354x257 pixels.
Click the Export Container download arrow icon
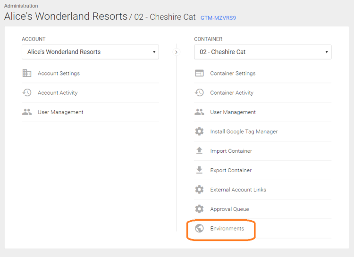point(199,170)
